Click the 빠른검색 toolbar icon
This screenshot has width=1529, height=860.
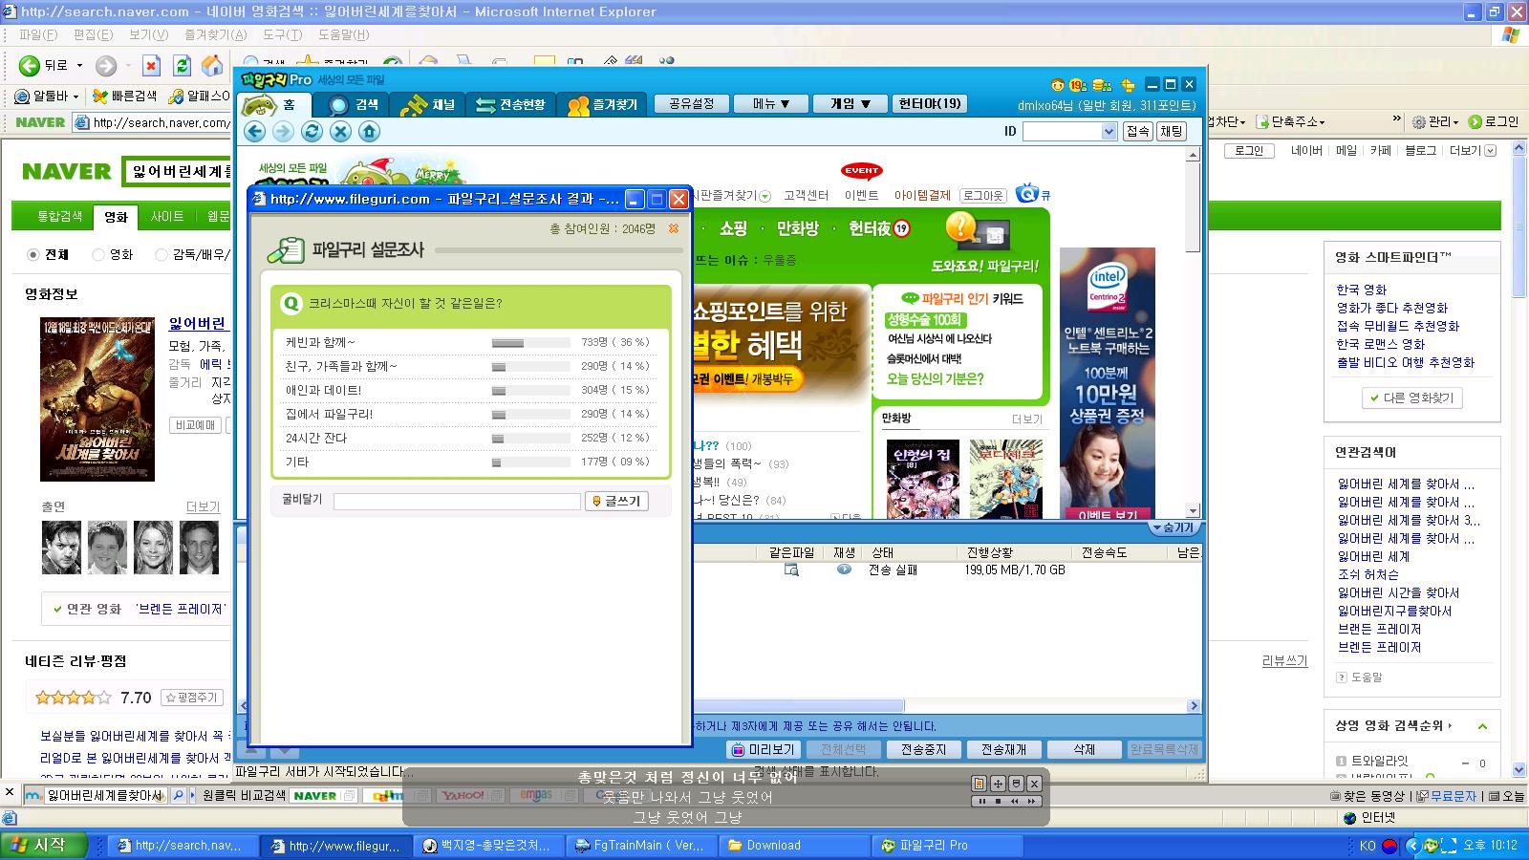(124, 96)
